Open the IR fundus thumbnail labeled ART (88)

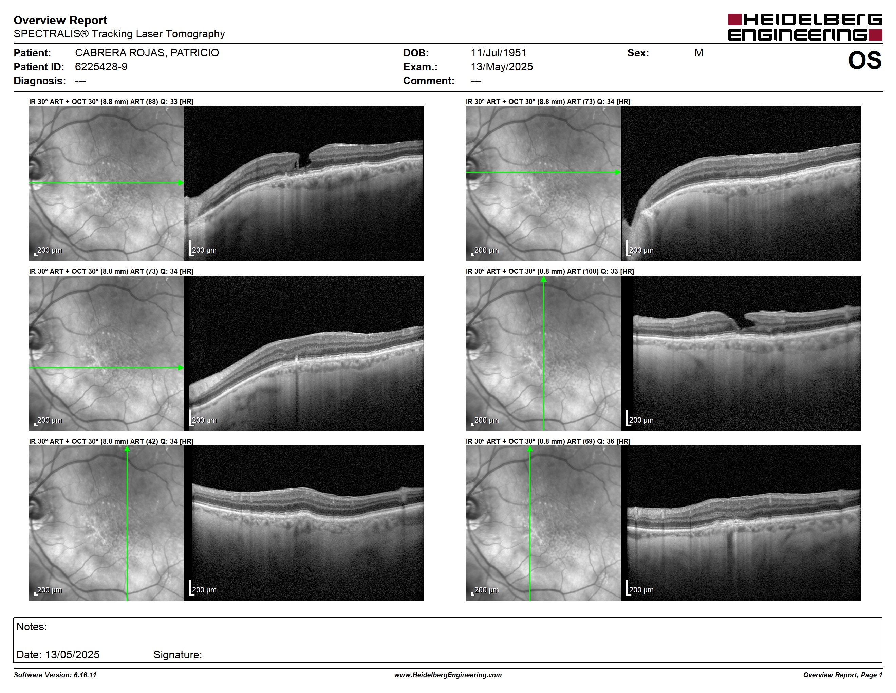pyautogui.click(x=106, y=183)
